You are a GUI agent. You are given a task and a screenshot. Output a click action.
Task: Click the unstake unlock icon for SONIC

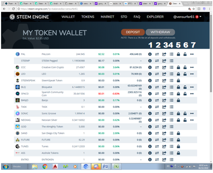[185, 114]
